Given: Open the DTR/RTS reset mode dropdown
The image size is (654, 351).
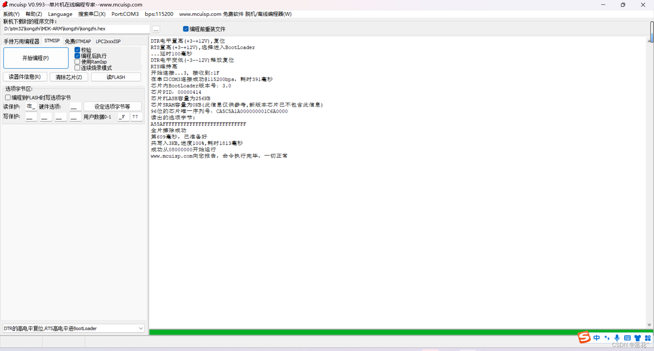Looking at the screenshot, I should (140, 328).
